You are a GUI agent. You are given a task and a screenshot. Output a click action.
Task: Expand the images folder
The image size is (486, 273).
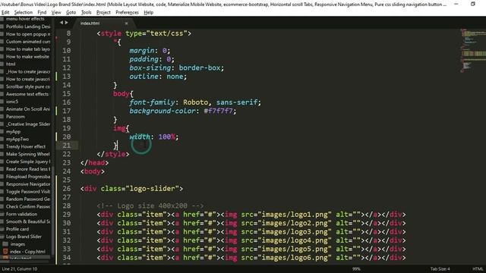(x=17, y=244)
